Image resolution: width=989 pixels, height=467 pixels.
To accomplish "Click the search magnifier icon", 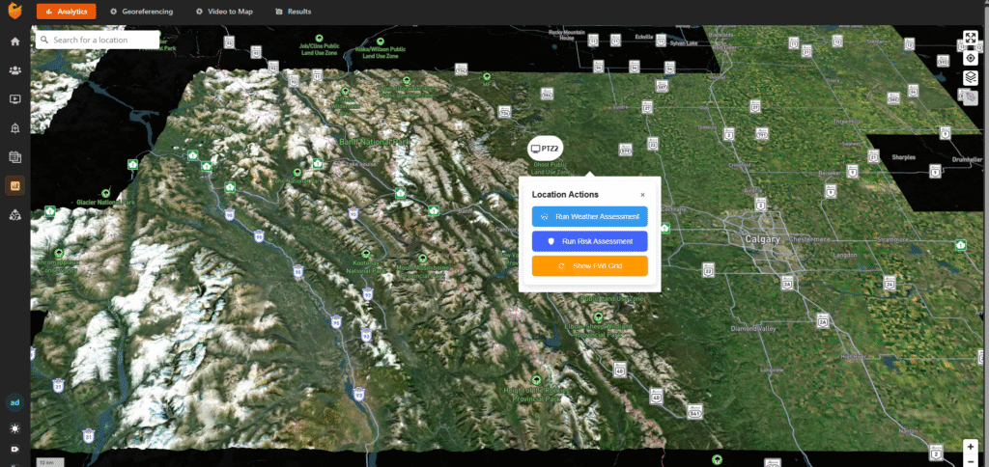I will coord(44,40).
